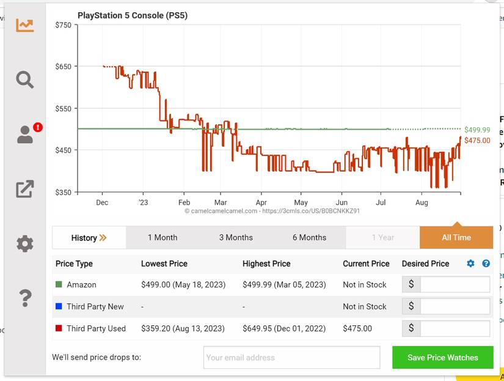Image resolution: width=504 pixels, height=381 pixels.
Task: Focus the Amazon desired price field
Action: click(x=455, y=285)
